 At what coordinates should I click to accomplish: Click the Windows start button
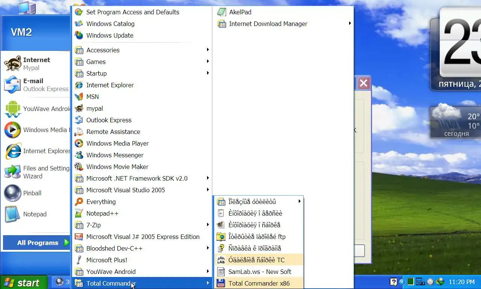(x=24, y=283)
